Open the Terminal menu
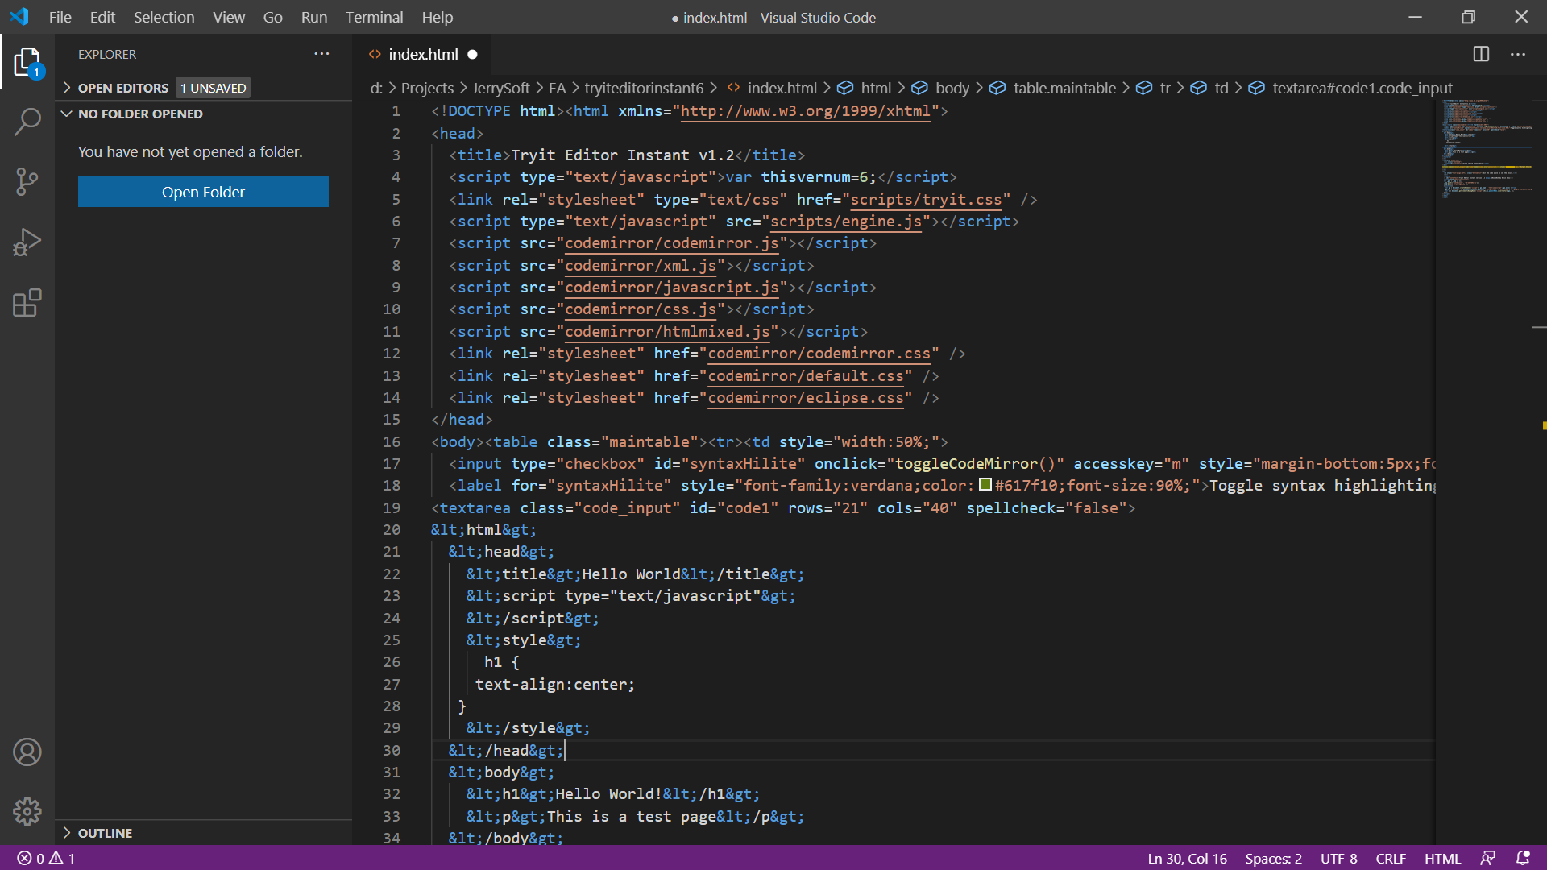The height and width of the screenshot is (870, 1547). tap(374, 17)
